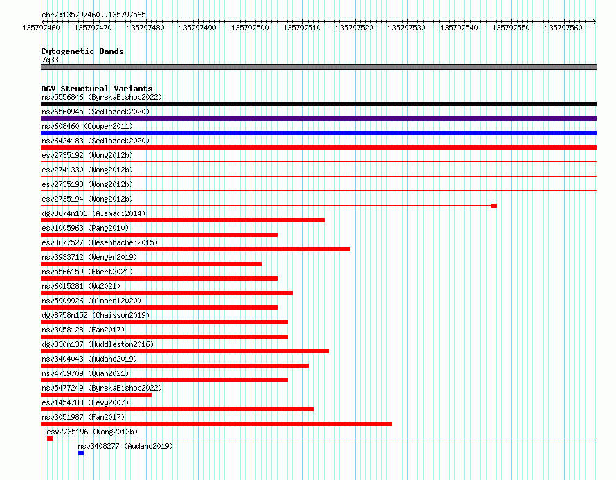
Task: Click the red esv3677527 variant bar
Action: click(195, 249)
